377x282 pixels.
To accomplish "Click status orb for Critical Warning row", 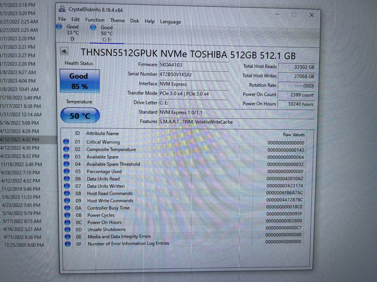I will coord(66,142).
